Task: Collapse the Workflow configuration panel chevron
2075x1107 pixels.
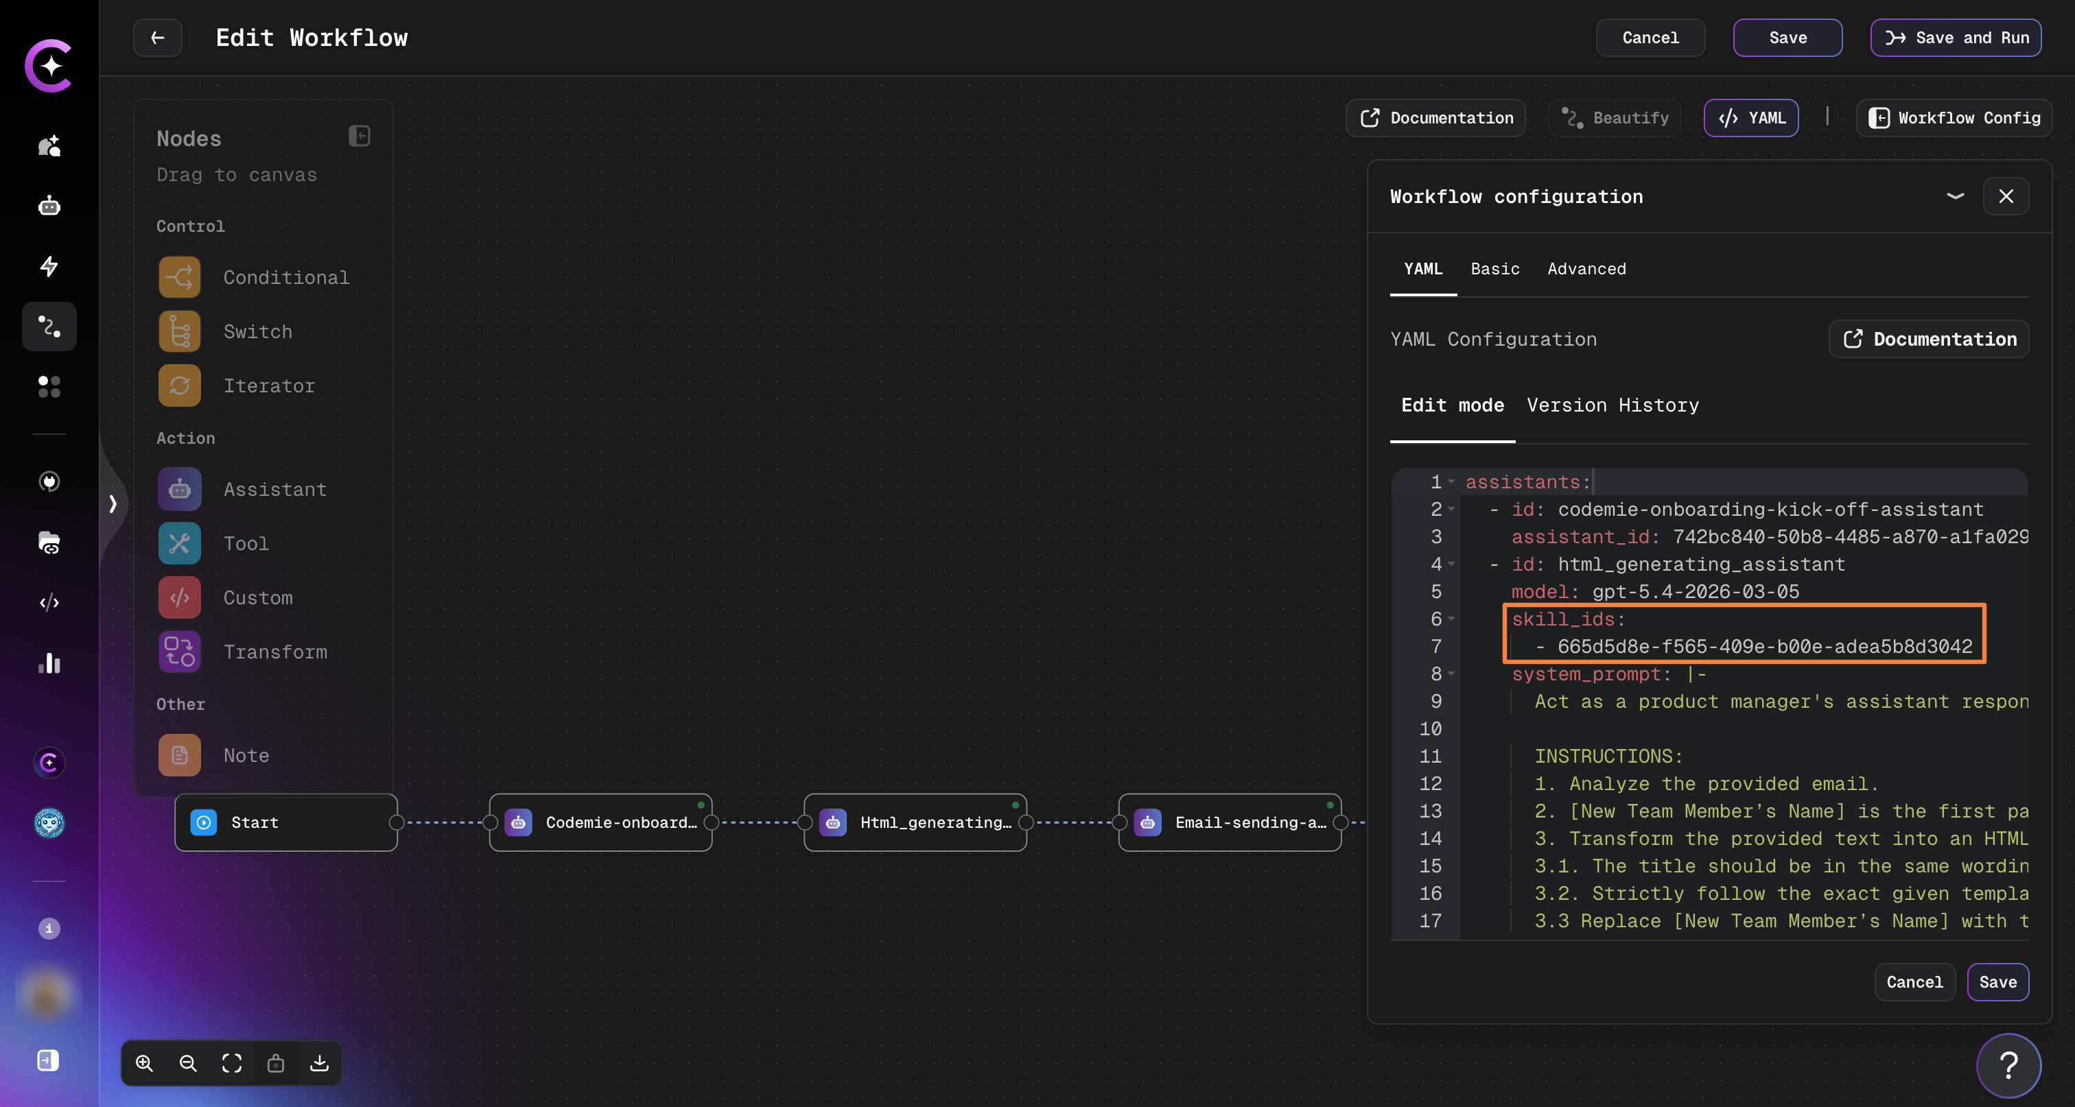Action: tap(1955, 196)
